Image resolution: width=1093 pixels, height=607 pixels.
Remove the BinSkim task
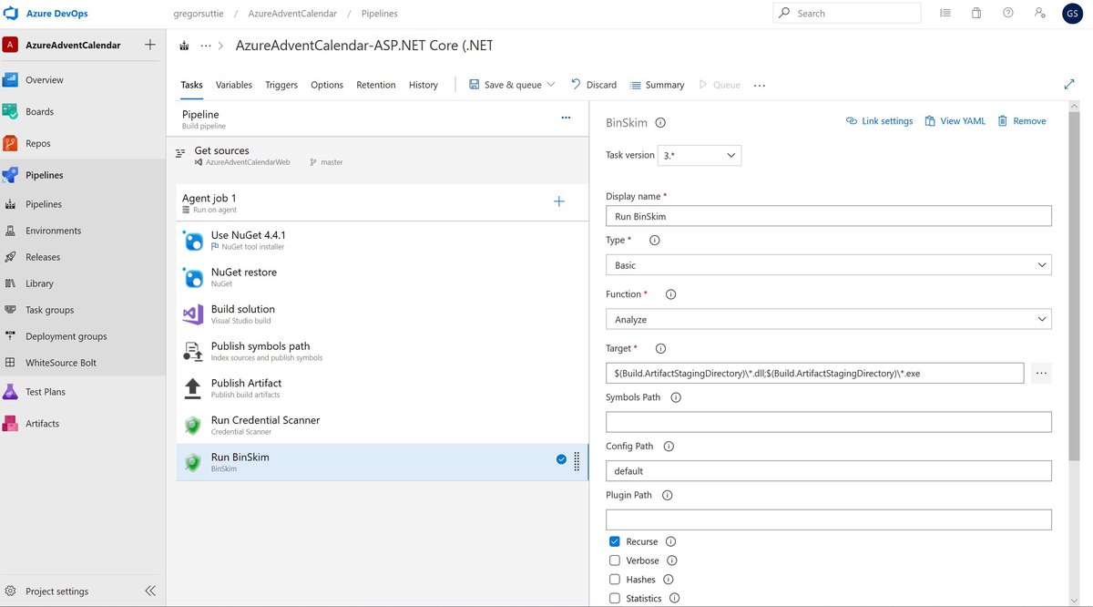pos(1022,121)
